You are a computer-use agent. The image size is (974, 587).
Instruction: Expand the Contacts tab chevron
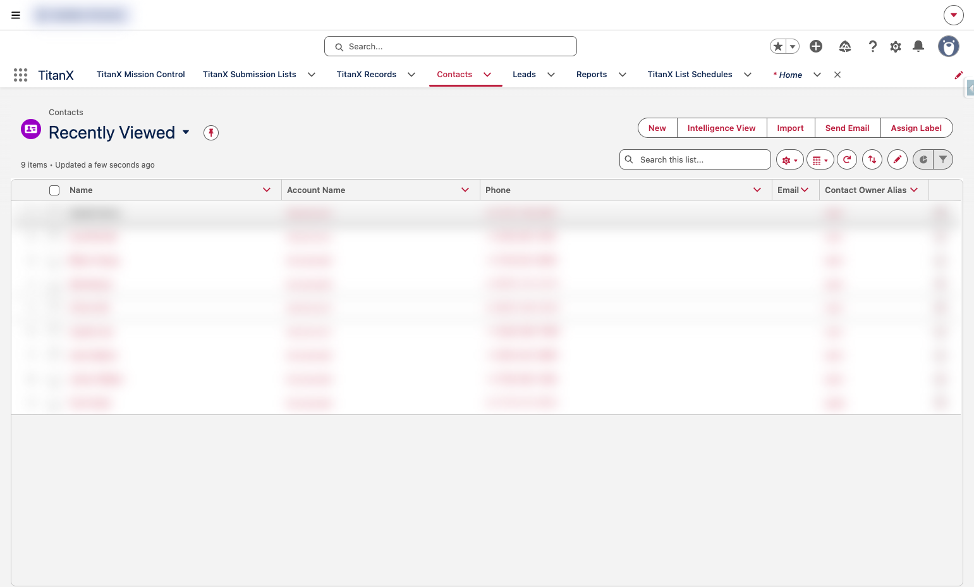pos(487,75)
